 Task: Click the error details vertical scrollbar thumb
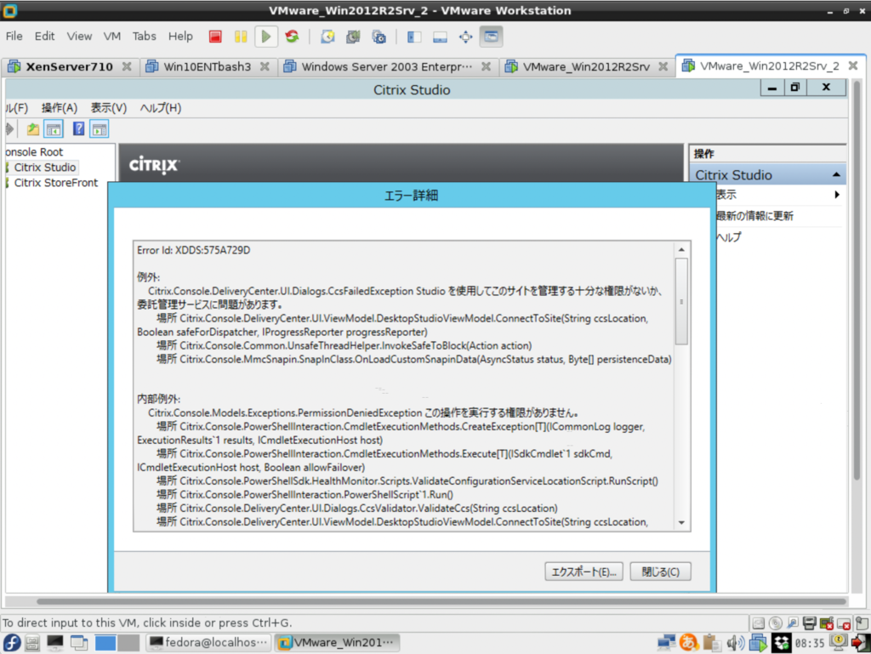tap(681, 301)
